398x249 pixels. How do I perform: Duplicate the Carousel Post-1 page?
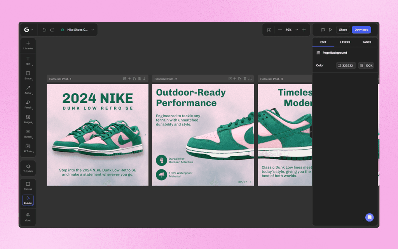pos(134,78)
